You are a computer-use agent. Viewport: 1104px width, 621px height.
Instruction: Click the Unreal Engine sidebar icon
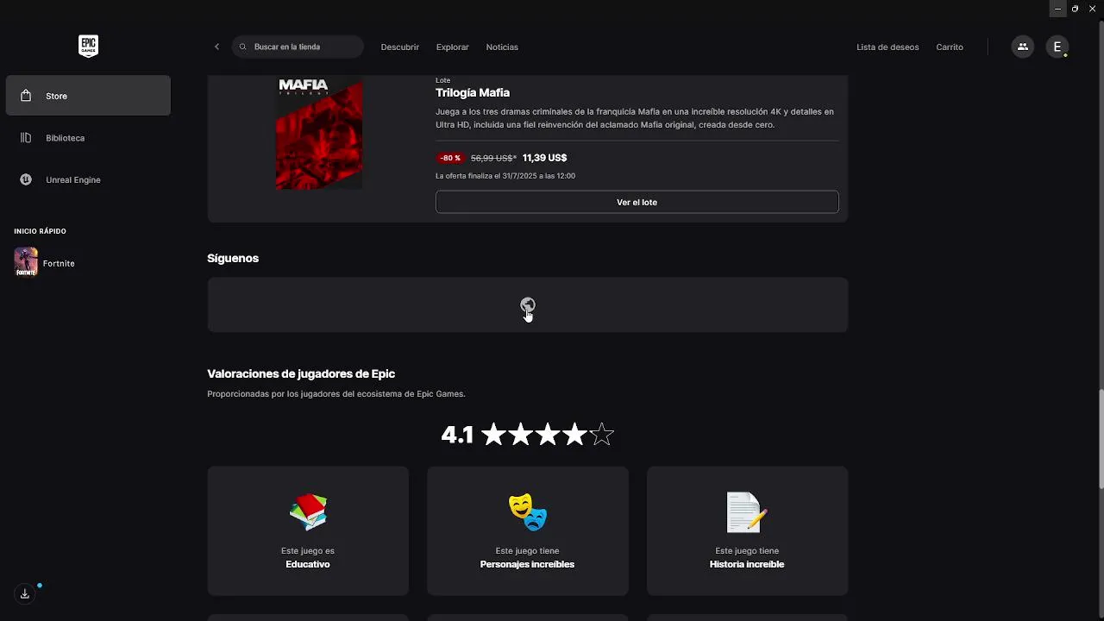tap(26, 179)
